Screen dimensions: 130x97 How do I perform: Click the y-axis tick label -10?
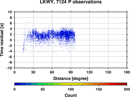tap(9, 68)
